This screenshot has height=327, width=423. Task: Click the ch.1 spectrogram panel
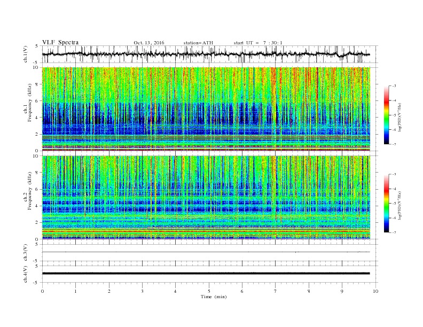click(x=206, y=109)
